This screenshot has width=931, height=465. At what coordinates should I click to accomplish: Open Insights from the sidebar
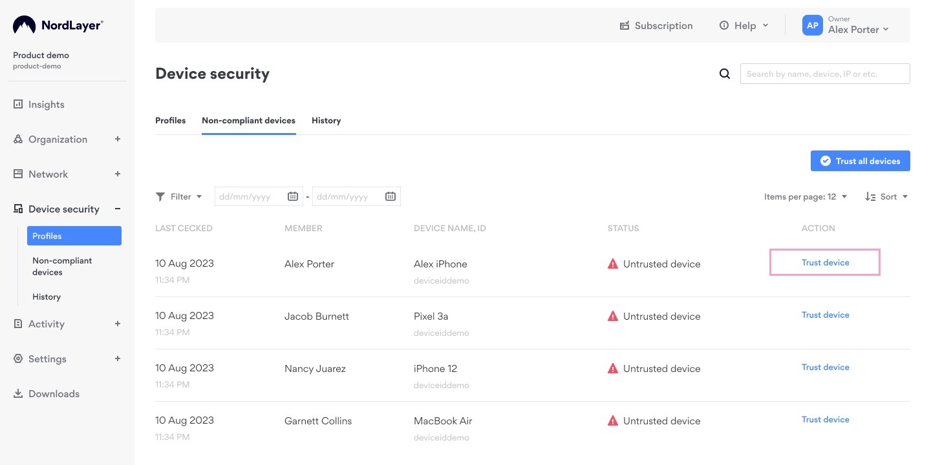click(x=46, y=104)
